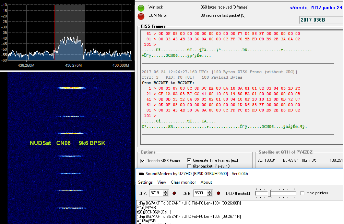Uncheck Generate Time Frames (ext)
Image resolution: width=344 pixels, height=224 pixels.
point(189,160)
